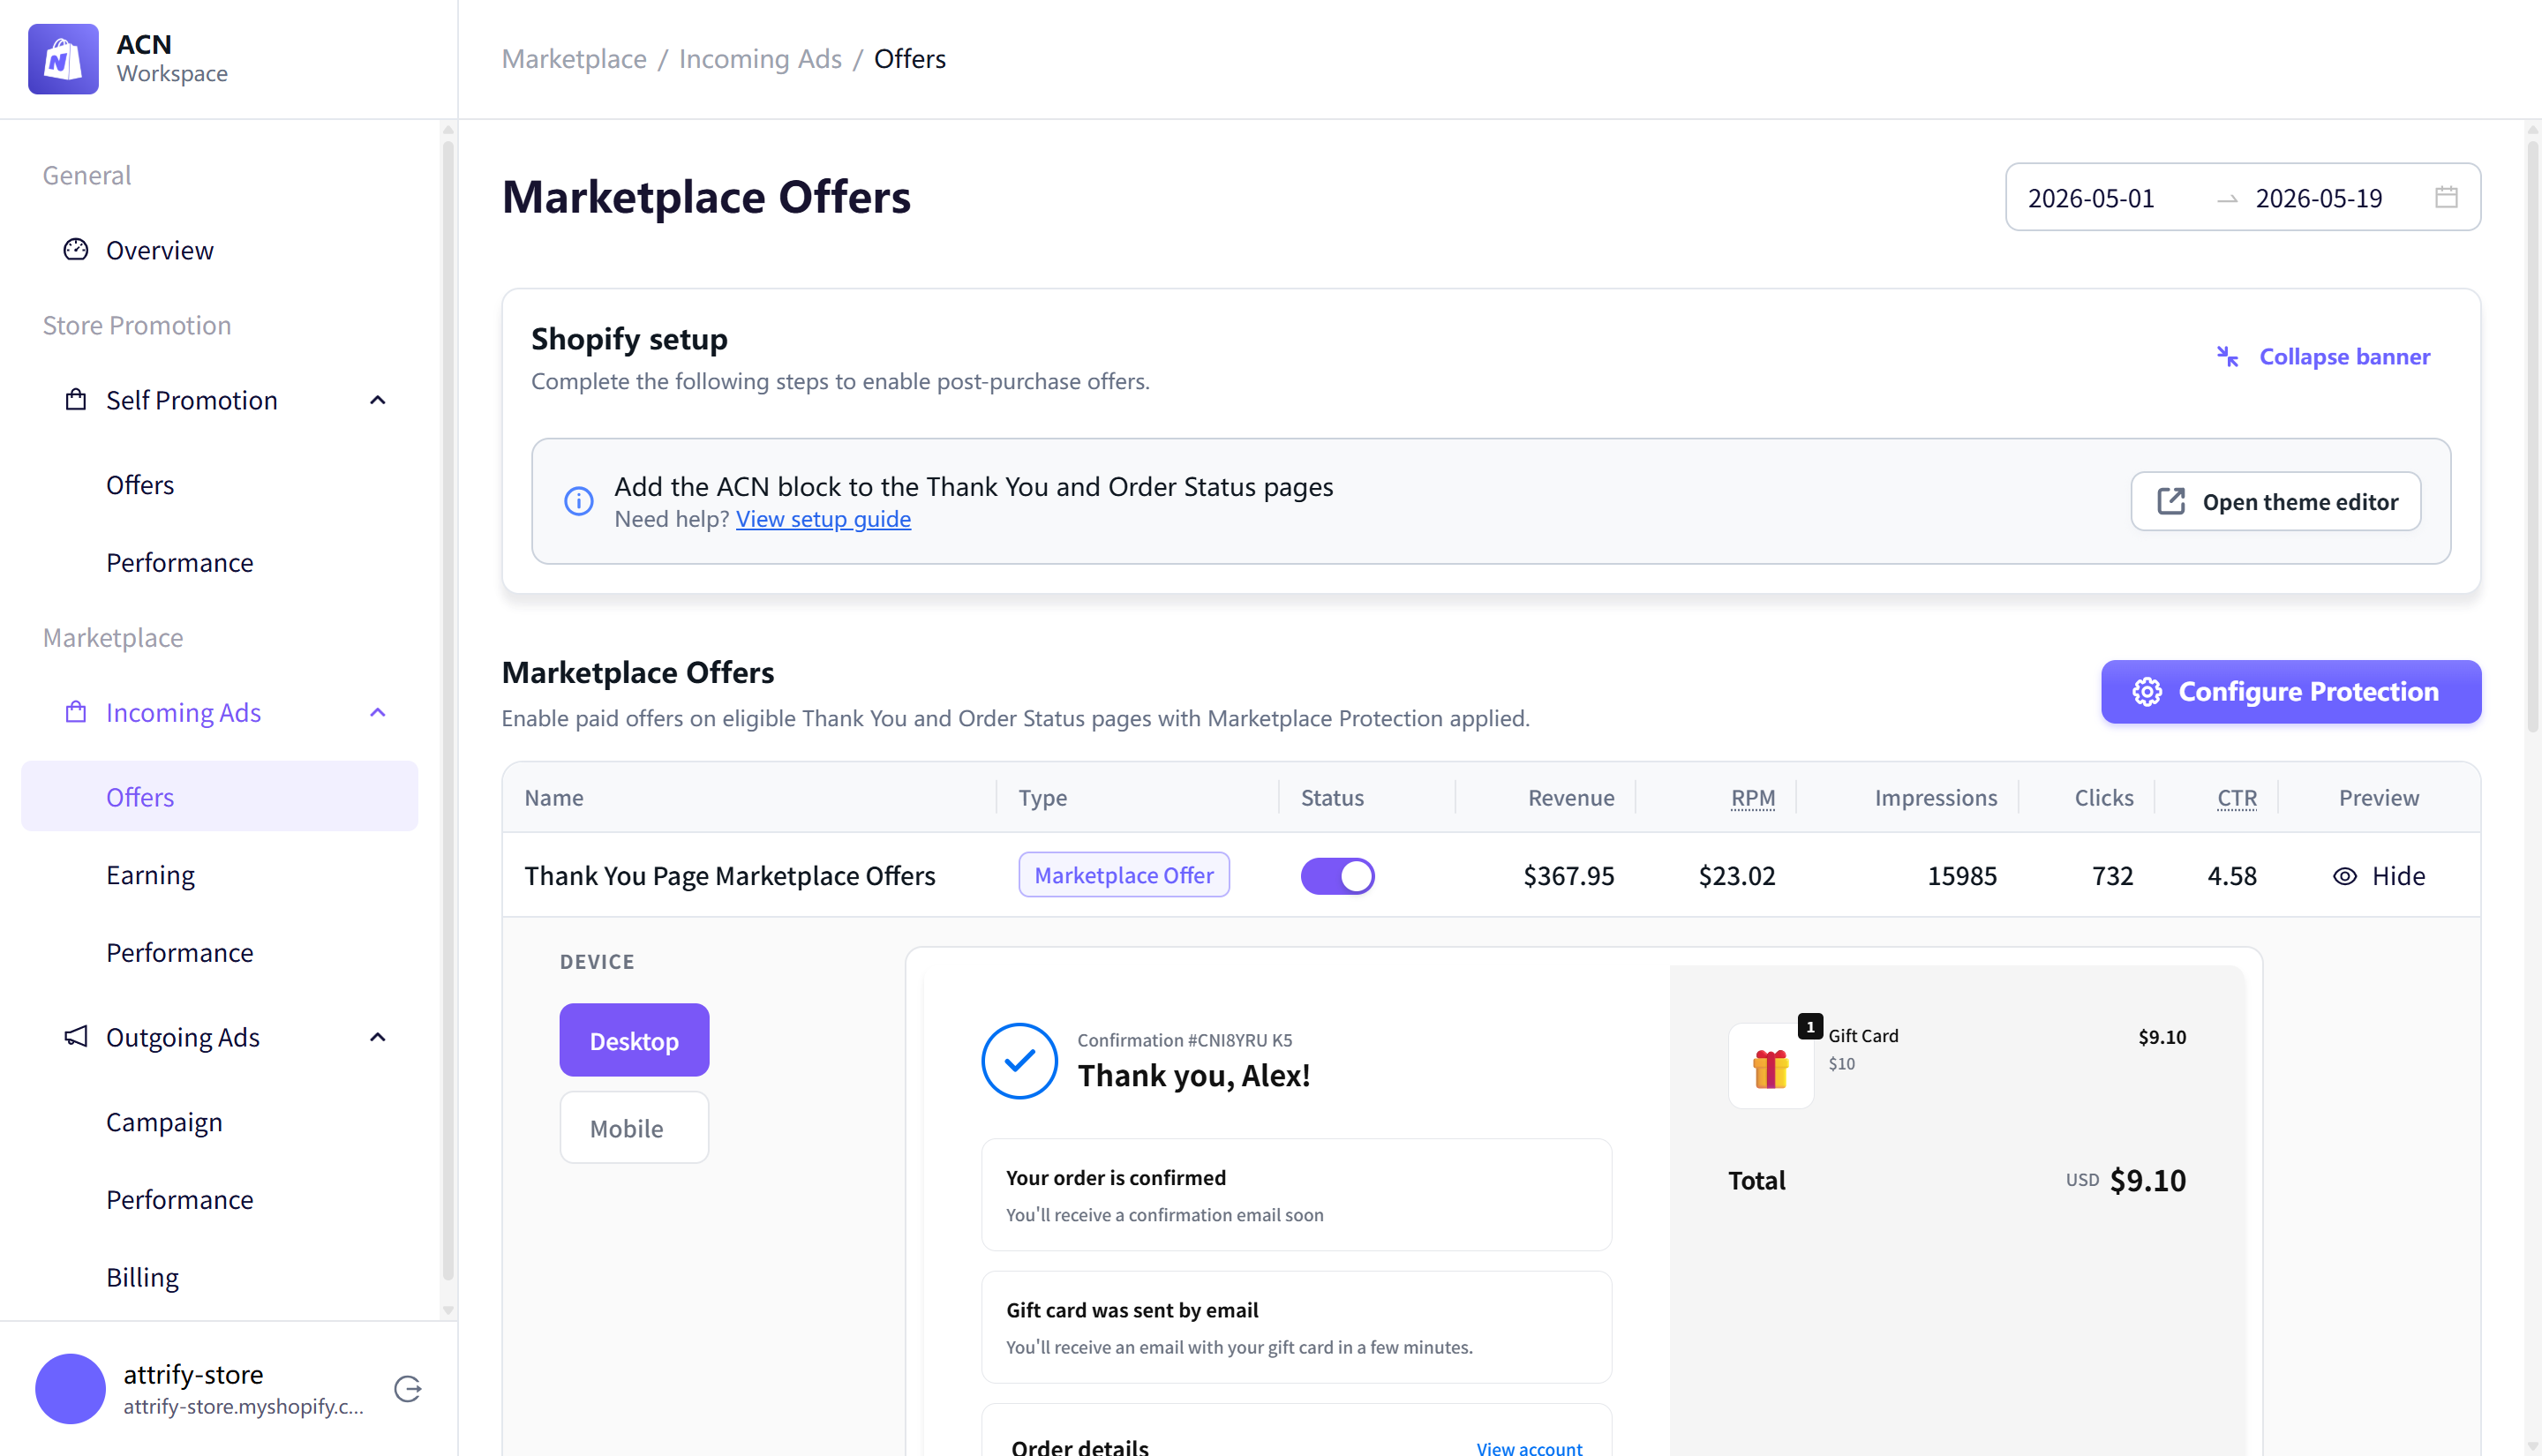Open the View setup guide link

tap(823, 519)
